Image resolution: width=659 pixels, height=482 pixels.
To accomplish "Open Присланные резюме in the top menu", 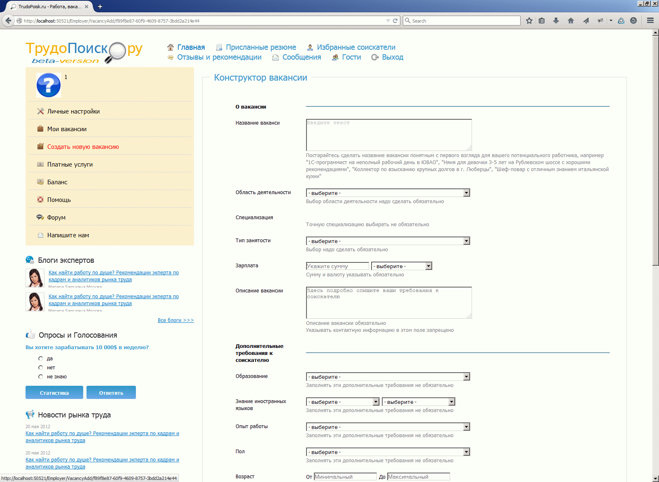I will click(261, 47).
